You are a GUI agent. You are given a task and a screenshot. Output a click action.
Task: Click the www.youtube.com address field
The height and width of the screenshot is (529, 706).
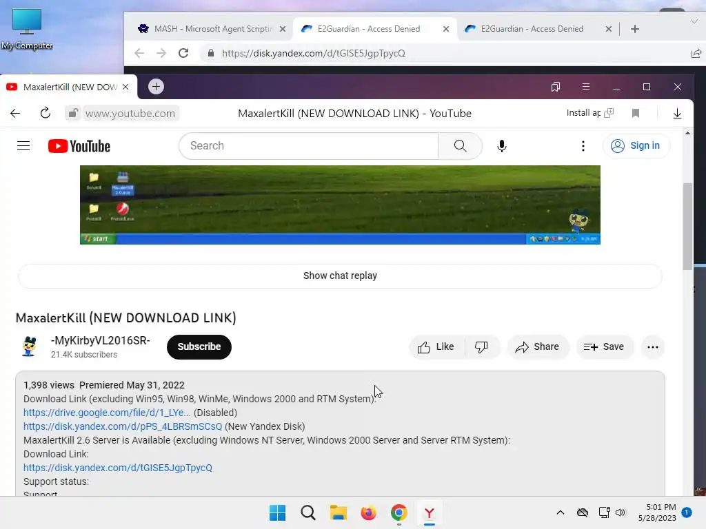click(x=130, y=114)
